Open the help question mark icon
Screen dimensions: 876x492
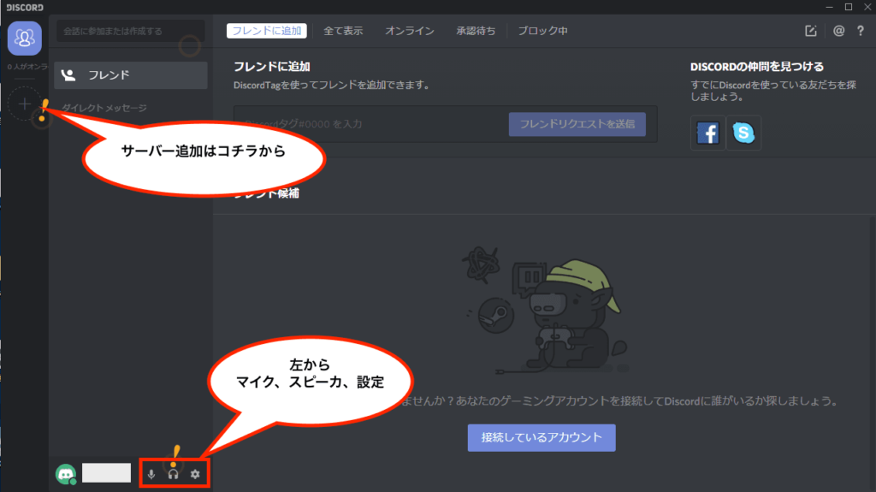pyautogui.click(x=861, y=31)
